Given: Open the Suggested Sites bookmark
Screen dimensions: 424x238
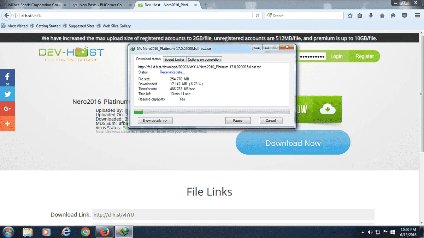Looking at the screenshot, I should 78,26.
